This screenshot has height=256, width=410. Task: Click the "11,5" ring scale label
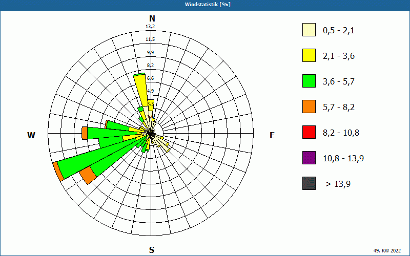tap(150, 39)
